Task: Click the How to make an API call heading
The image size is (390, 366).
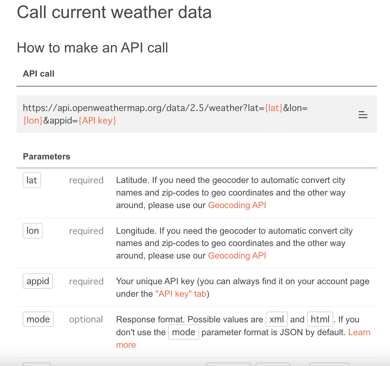Action: click(x=92, y=48)
